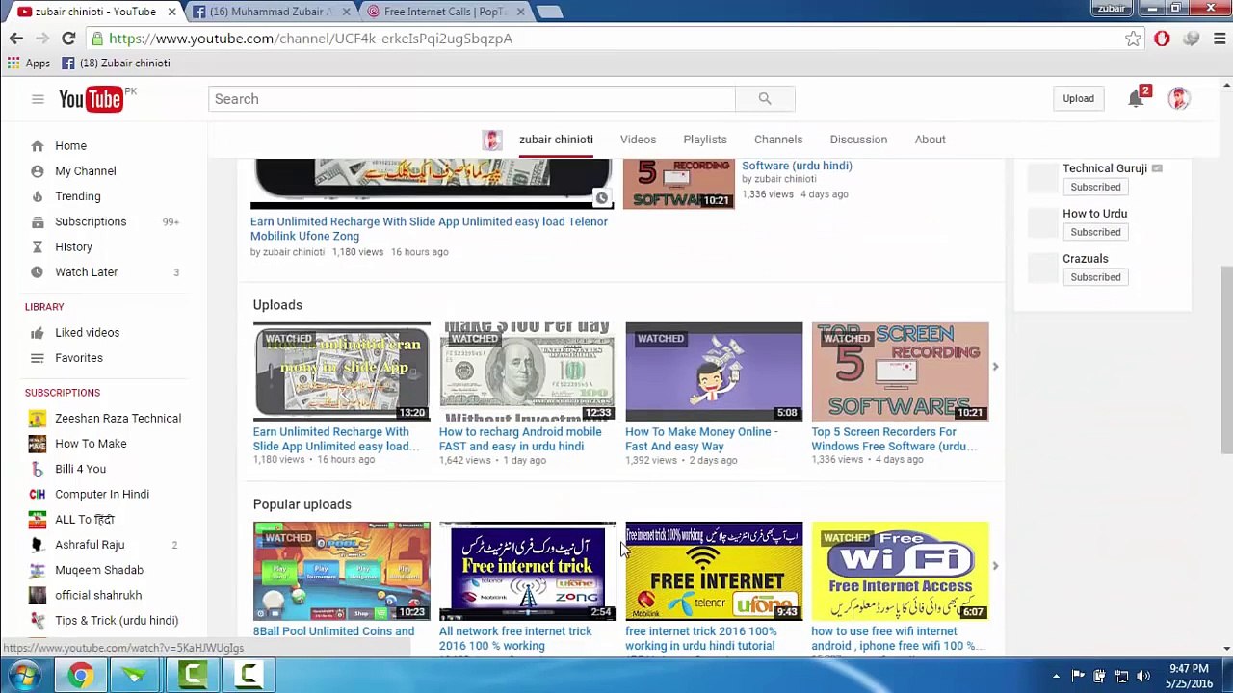Viewport: 1233px width, 693px height.
Task: Click the History hourglass icon
Action: (38, 246)
